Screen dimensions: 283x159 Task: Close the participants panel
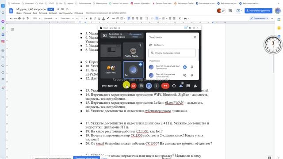pyautogui.click(x=195, y=37)
